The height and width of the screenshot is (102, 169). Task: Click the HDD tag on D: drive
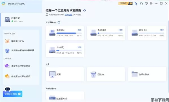[121, 30]
